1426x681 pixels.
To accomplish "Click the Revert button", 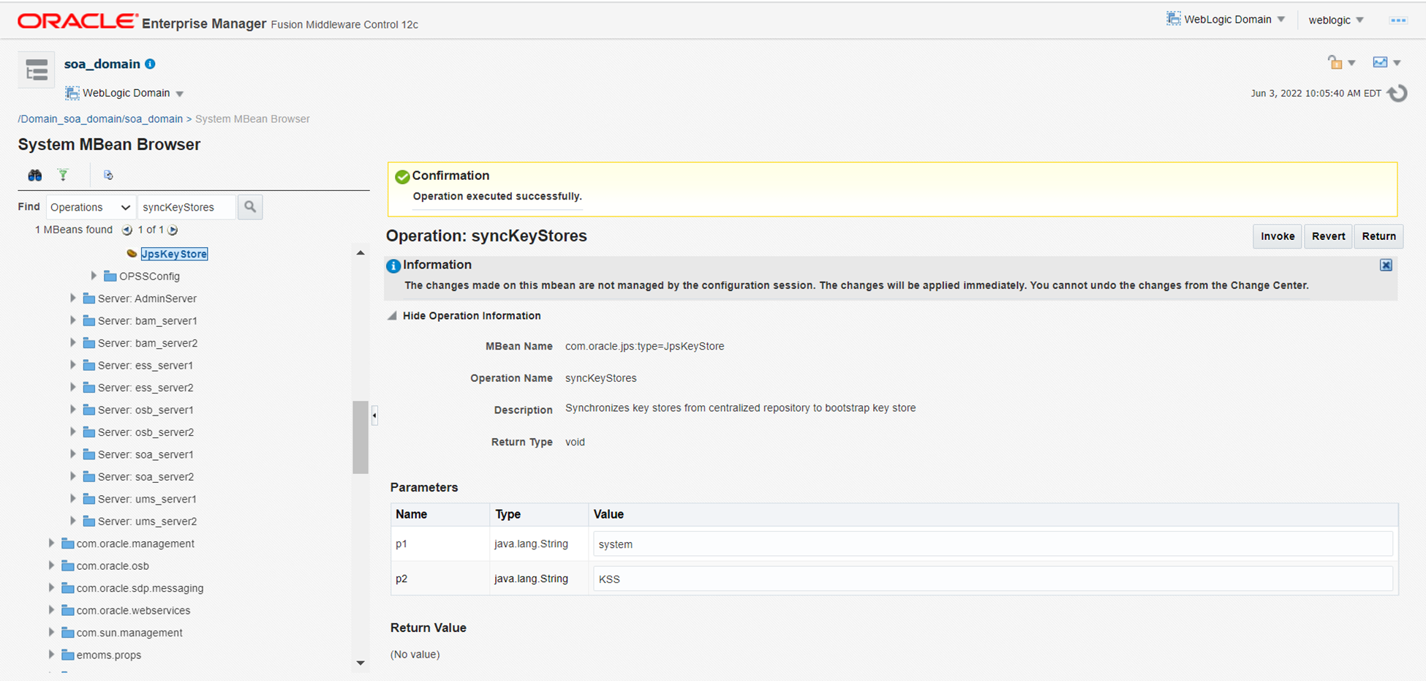I will [1328, 236].
